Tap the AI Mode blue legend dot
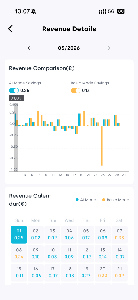The image size is (138, 300). pos(77,200)
